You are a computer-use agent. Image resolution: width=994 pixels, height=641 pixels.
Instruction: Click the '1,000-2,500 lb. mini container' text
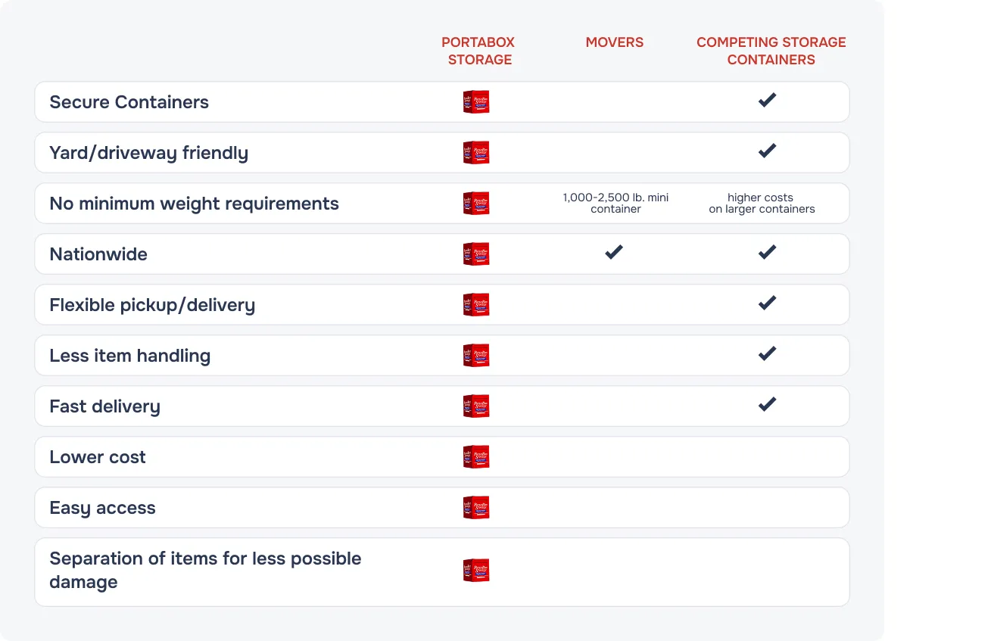pyautogui.click(x=615, y=203)
